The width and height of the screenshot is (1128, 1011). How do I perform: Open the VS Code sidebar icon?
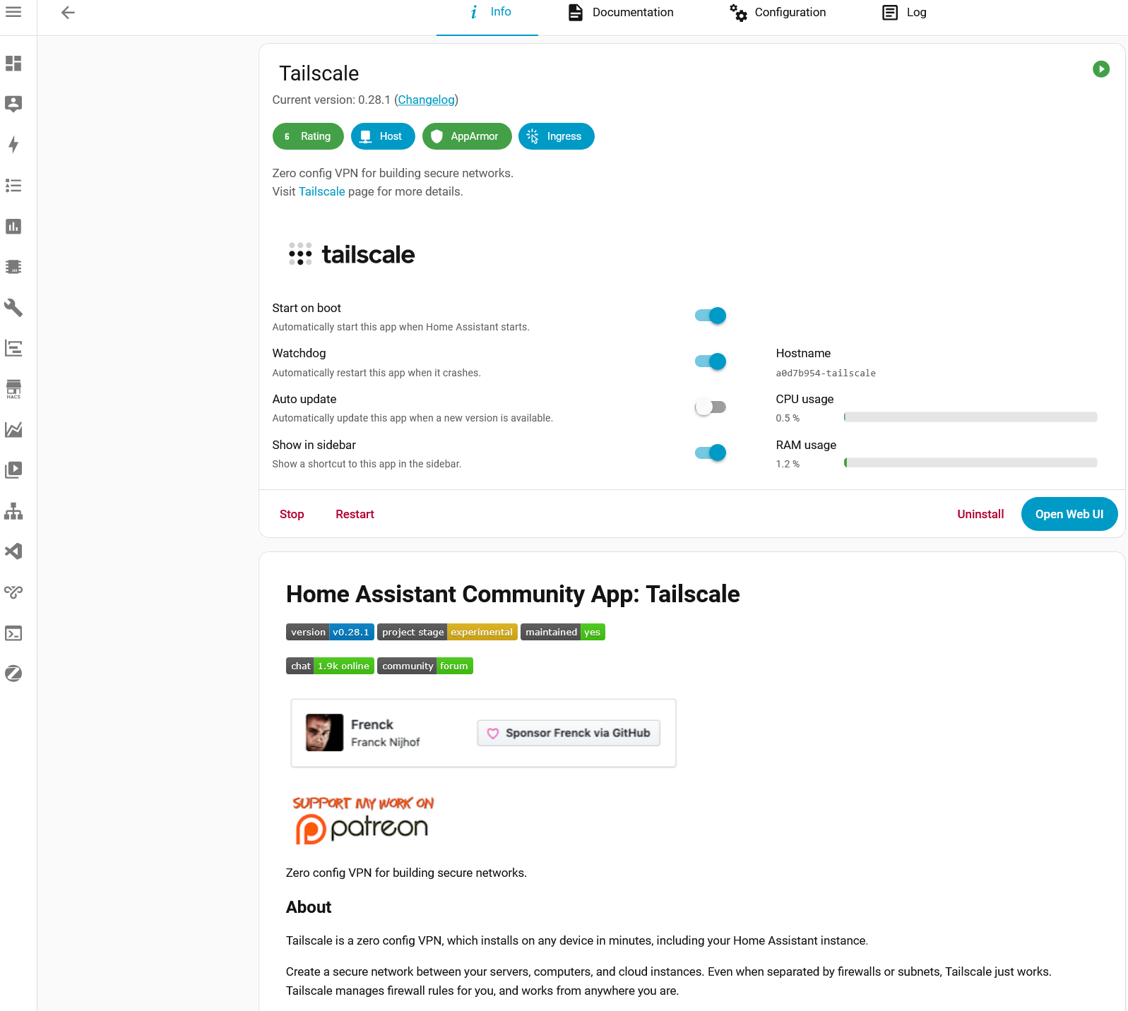click(13, 551)
